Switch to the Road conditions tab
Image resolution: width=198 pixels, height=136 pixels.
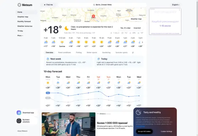click(x=64, y=52)
